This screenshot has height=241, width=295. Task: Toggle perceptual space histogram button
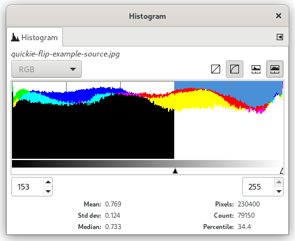pos(275,69)
